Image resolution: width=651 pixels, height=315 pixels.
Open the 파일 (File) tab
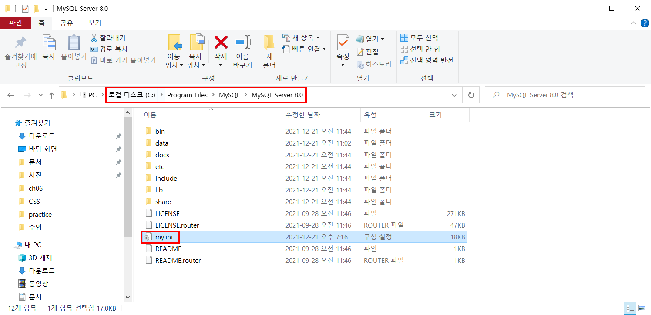[15, 23]
